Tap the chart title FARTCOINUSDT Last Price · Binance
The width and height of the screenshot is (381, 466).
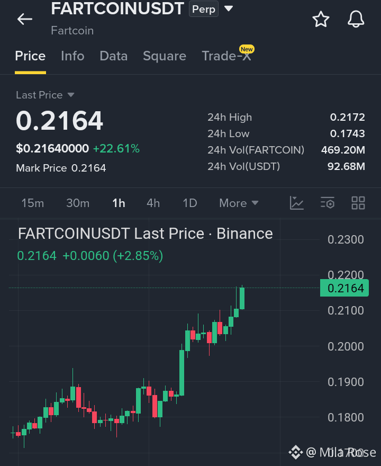click(145, 234)
